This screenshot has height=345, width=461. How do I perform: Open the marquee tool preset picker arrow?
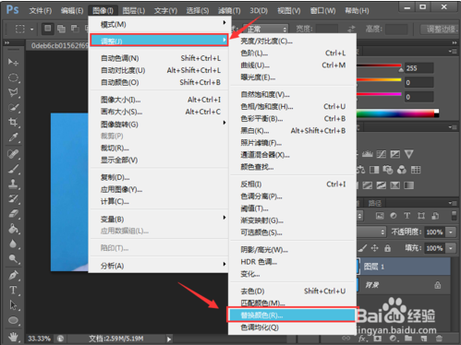click(x=31, y=30)
